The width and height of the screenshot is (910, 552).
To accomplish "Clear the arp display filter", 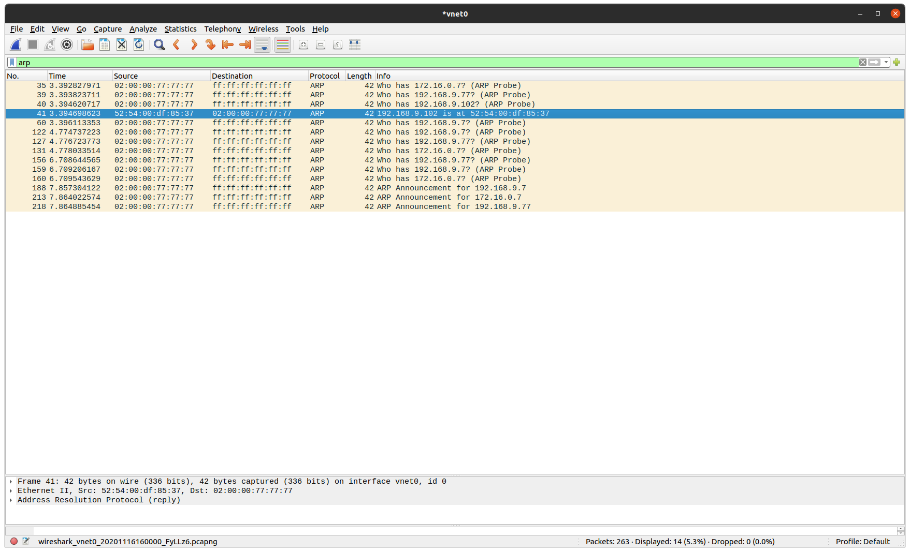I will (x=862, y=62).
